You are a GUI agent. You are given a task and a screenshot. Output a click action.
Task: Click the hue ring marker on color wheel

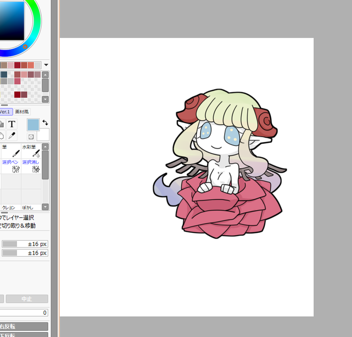pyautogui.click(x=25, y=47)
